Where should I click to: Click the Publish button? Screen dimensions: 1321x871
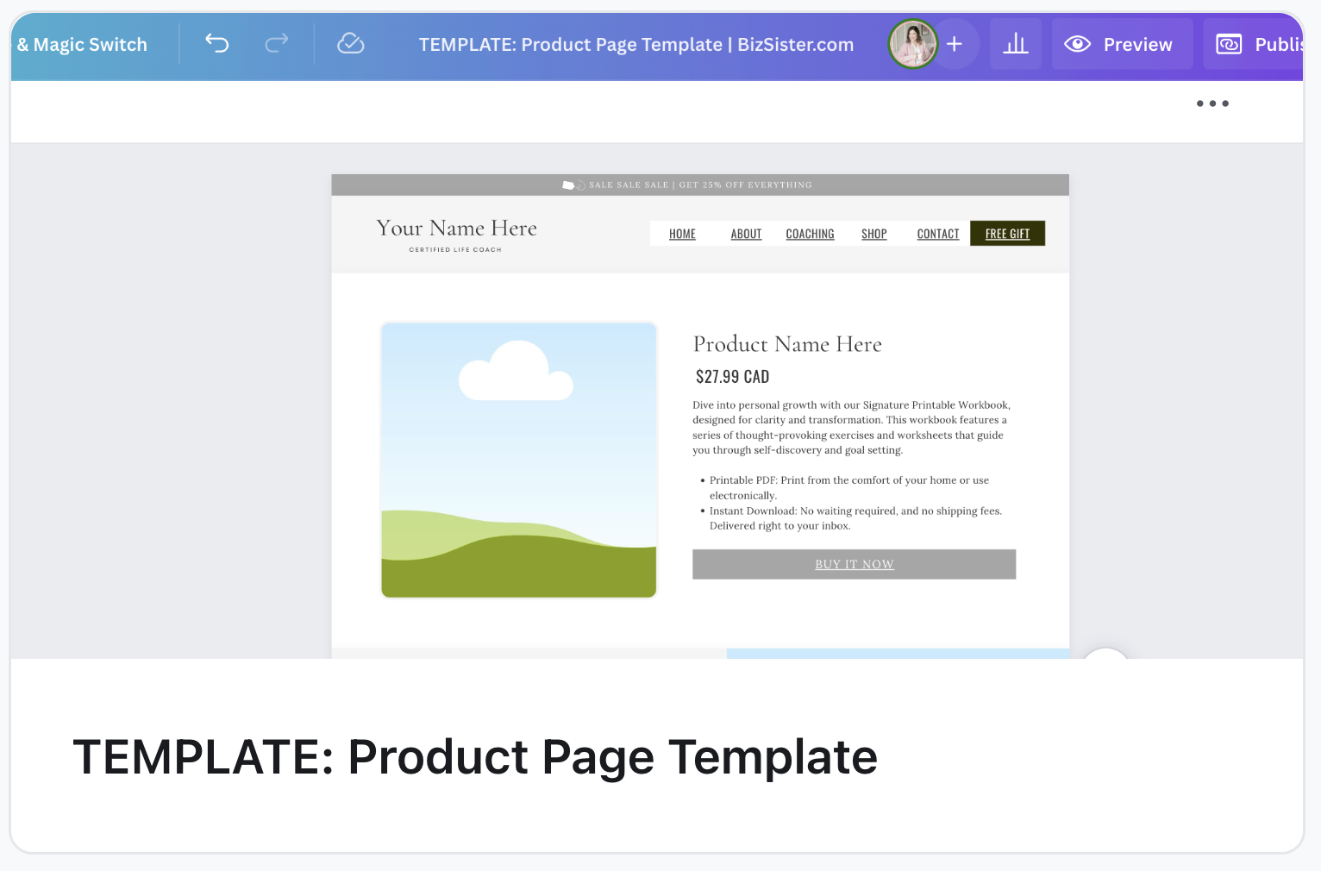pos(1257,44)
